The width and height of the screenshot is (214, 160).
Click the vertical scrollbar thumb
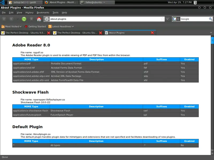click(212, 41)
